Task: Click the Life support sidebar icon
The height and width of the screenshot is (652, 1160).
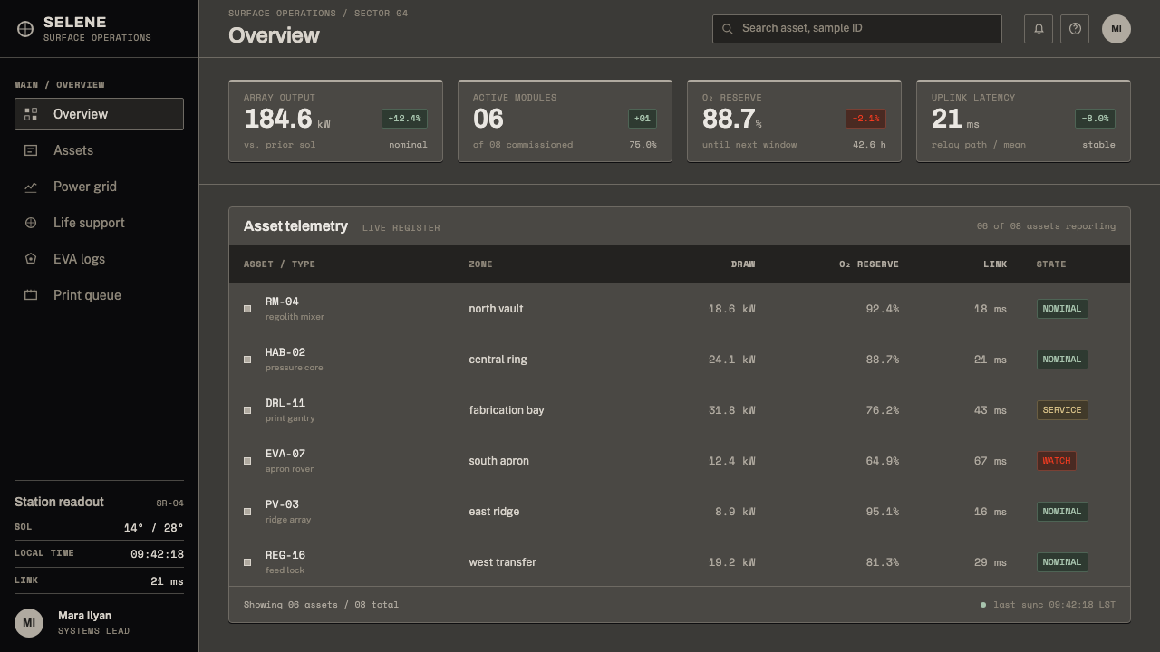Action: click(31, 223)
